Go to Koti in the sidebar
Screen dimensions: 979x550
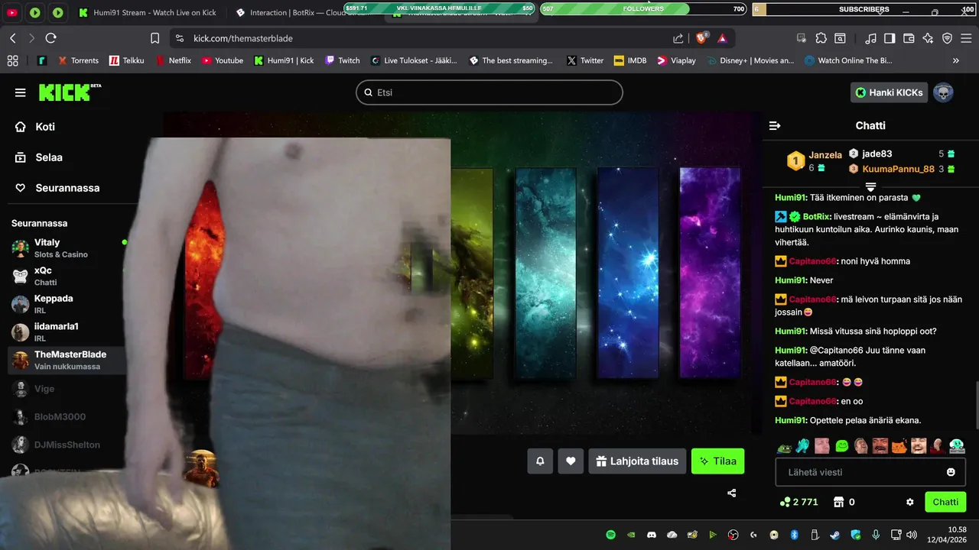[x=36, y=127]
